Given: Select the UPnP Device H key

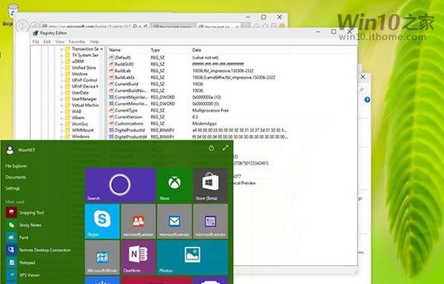Looking at the screenshot, I should point(85,87).
